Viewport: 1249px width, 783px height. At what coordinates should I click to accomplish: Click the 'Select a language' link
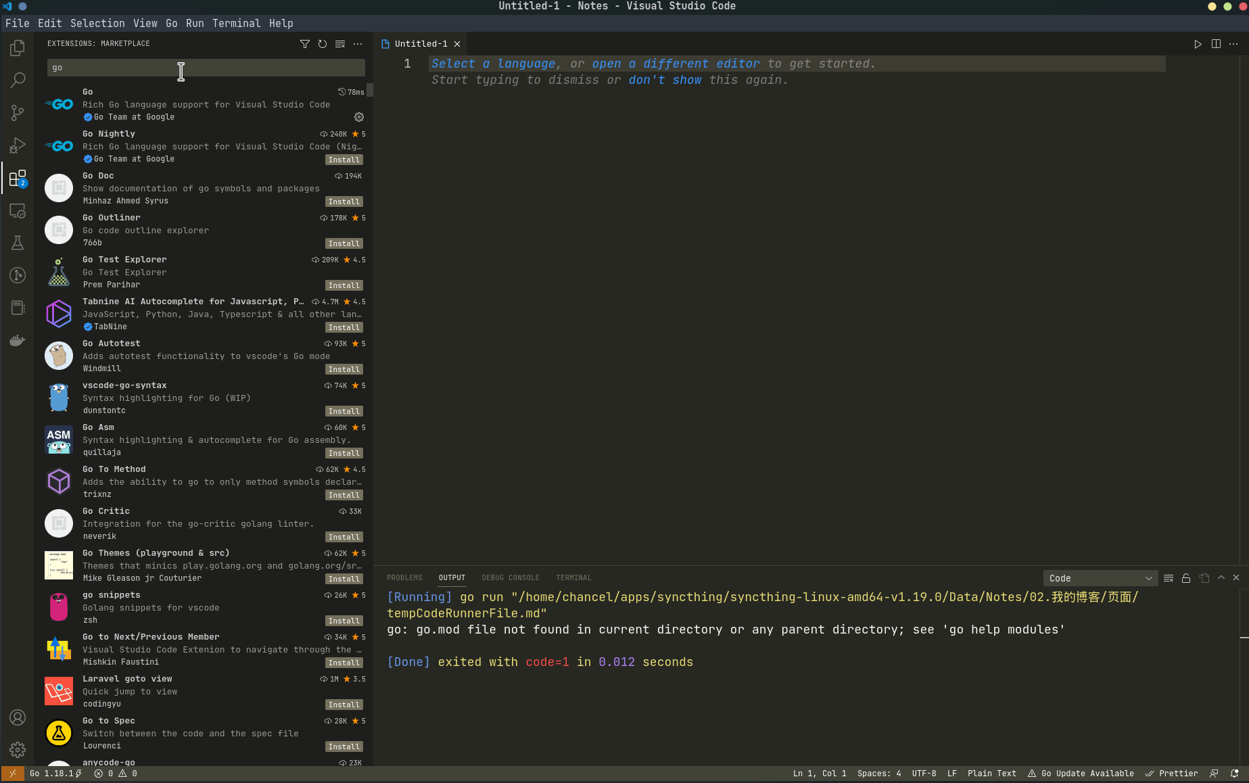493,64
